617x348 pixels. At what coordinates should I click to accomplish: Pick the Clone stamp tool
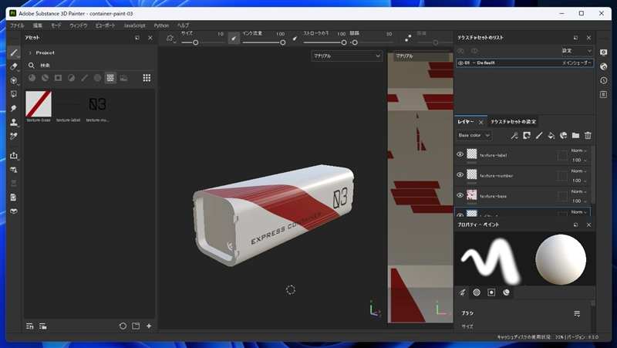coord(14,122)
